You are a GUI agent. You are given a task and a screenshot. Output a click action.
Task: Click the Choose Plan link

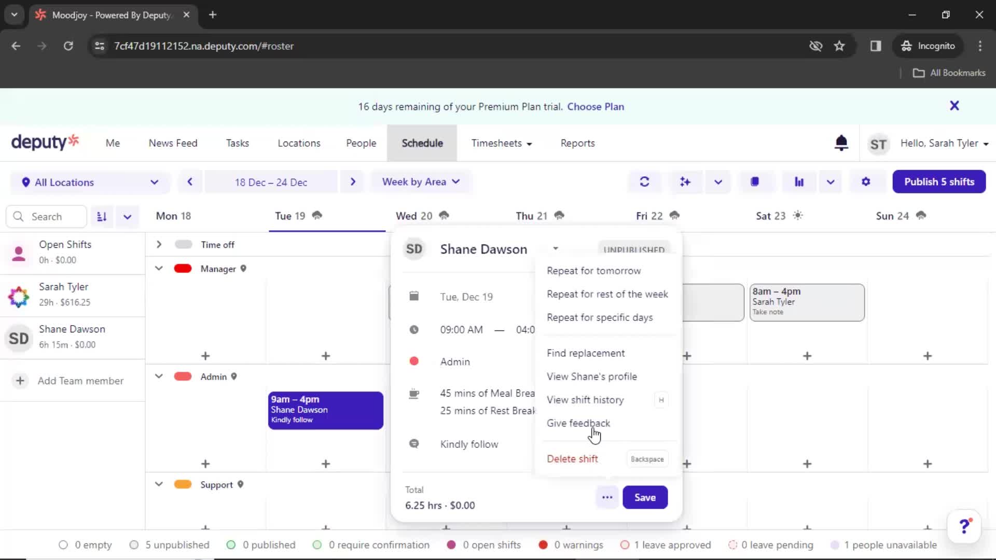coord(595,106)
